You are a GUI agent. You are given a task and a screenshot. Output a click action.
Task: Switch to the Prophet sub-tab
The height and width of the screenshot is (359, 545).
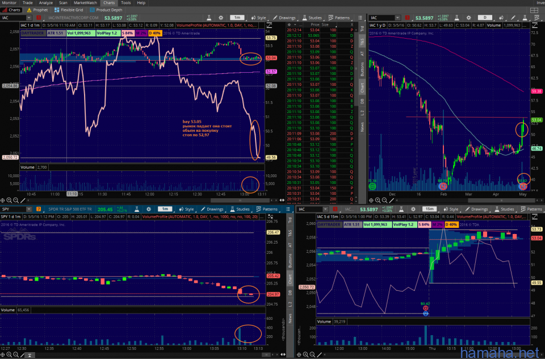(x=37, y=10)
